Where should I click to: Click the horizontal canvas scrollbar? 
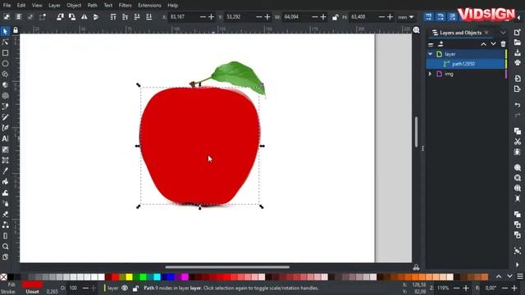point(227,267)
